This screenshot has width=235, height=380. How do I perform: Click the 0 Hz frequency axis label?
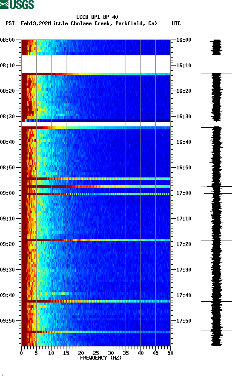pyautogui.click(x=21, y=353)
